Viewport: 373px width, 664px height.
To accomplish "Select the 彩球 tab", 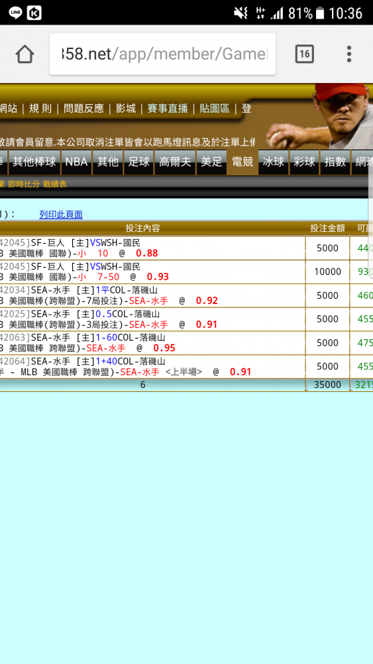I will [x=304, y=162].
